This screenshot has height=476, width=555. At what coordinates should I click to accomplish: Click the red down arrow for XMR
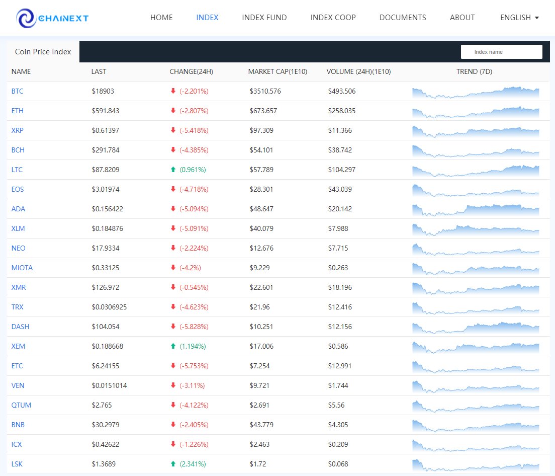click(173, 287)
